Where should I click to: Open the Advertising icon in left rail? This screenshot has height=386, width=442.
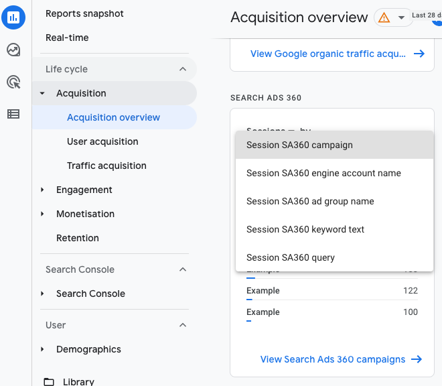(13, 82)
